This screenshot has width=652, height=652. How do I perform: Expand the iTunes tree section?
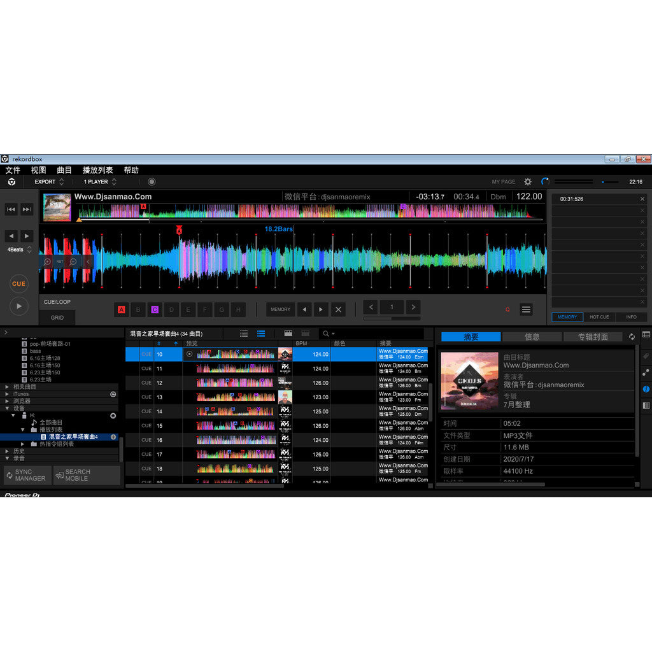pos(7,393)
